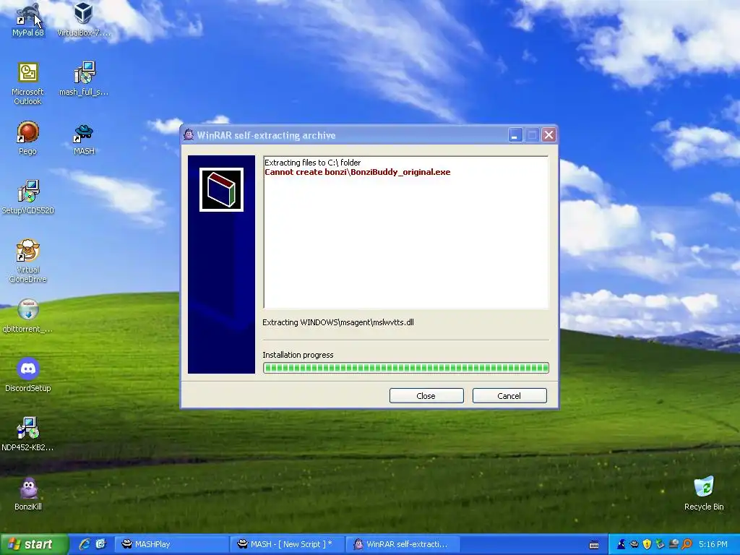The image size is (740, 555).
Task: Click the installation progress bar
Action: pos(406,368)
